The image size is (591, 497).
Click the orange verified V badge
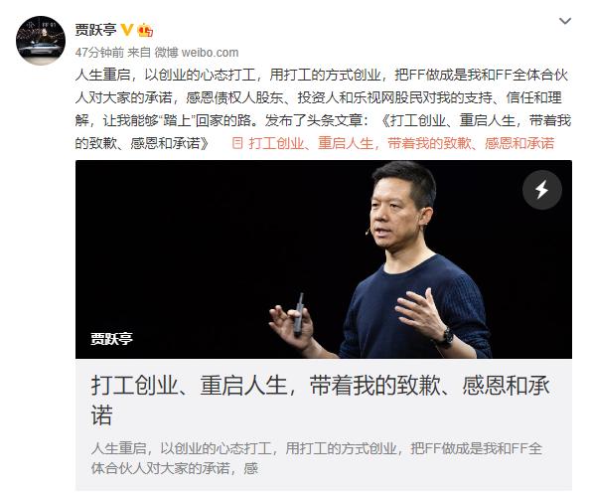(x=127, y=30)
